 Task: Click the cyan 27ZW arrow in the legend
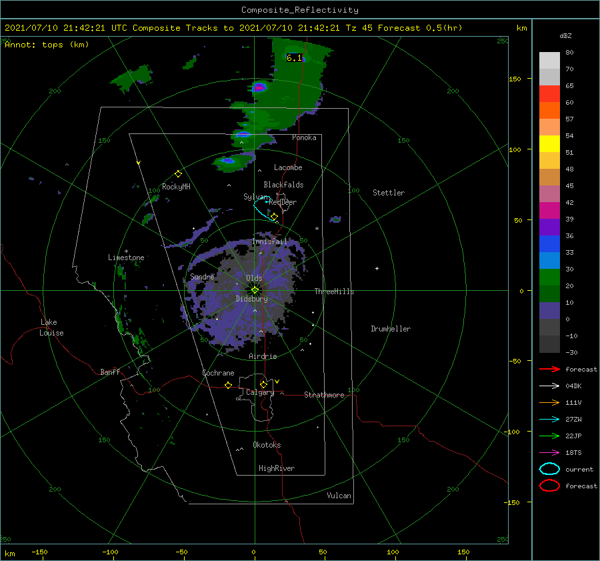[x=549, y=420]
